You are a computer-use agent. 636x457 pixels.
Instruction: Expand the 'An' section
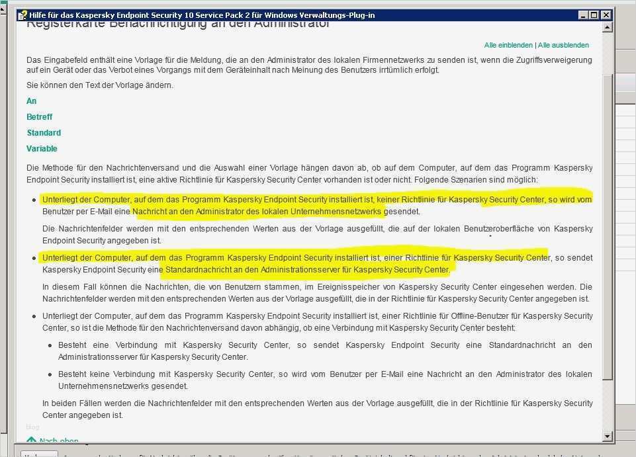32,101
